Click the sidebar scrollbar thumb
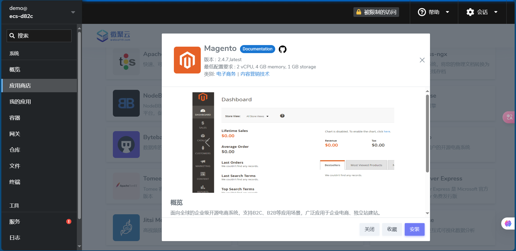Viewport: 516px width, 251px height. pyautogui.click(x=79, y=125)
